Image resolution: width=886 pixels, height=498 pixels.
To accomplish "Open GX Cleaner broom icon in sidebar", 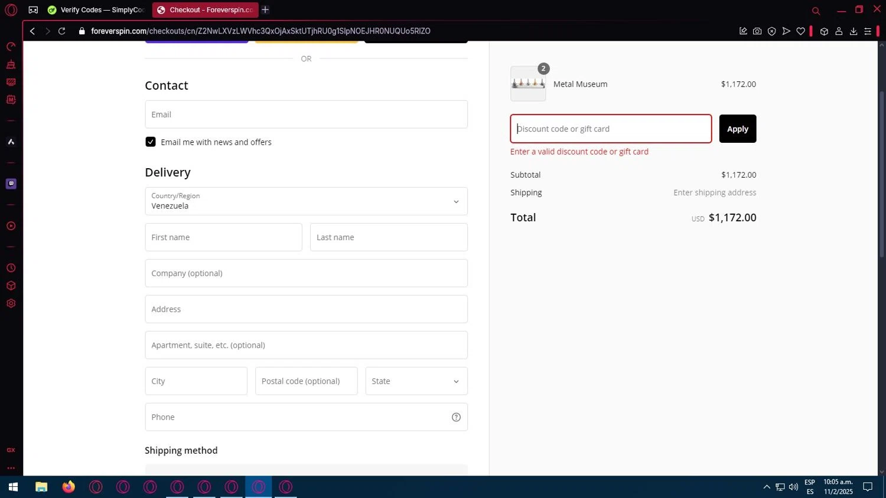I will pos(11,64).
